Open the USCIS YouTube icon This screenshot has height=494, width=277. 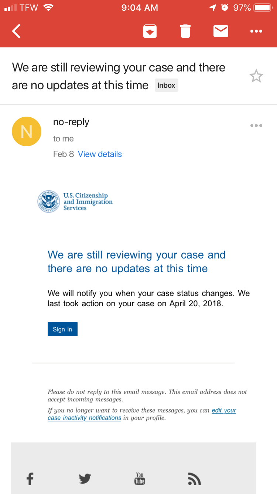pos(140,478)
